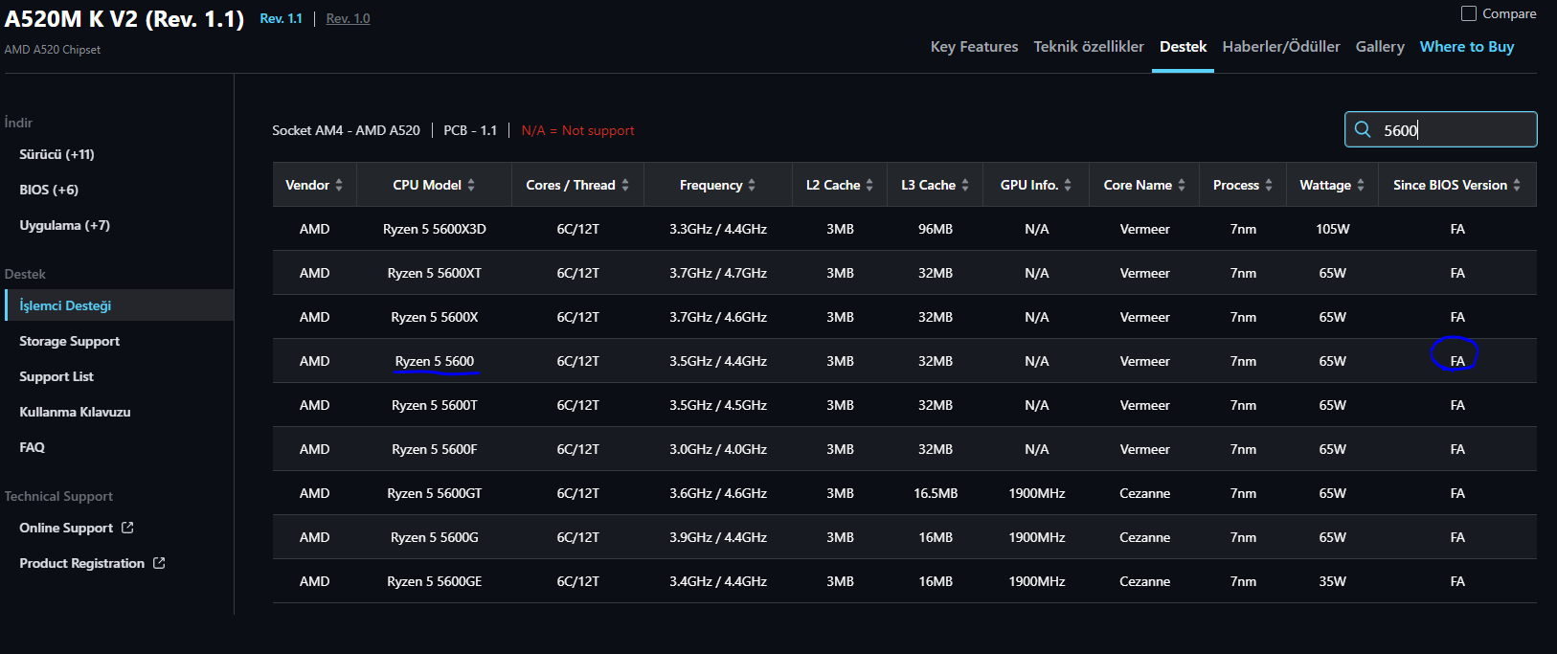Click the search magnifier icon
This screenshot has height=654, width=1557.
click(x=1363, y=129)
